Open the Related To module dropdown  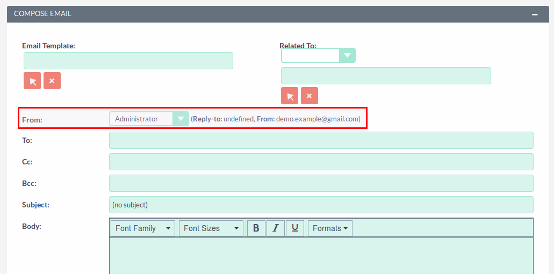[x=318, y=55]
